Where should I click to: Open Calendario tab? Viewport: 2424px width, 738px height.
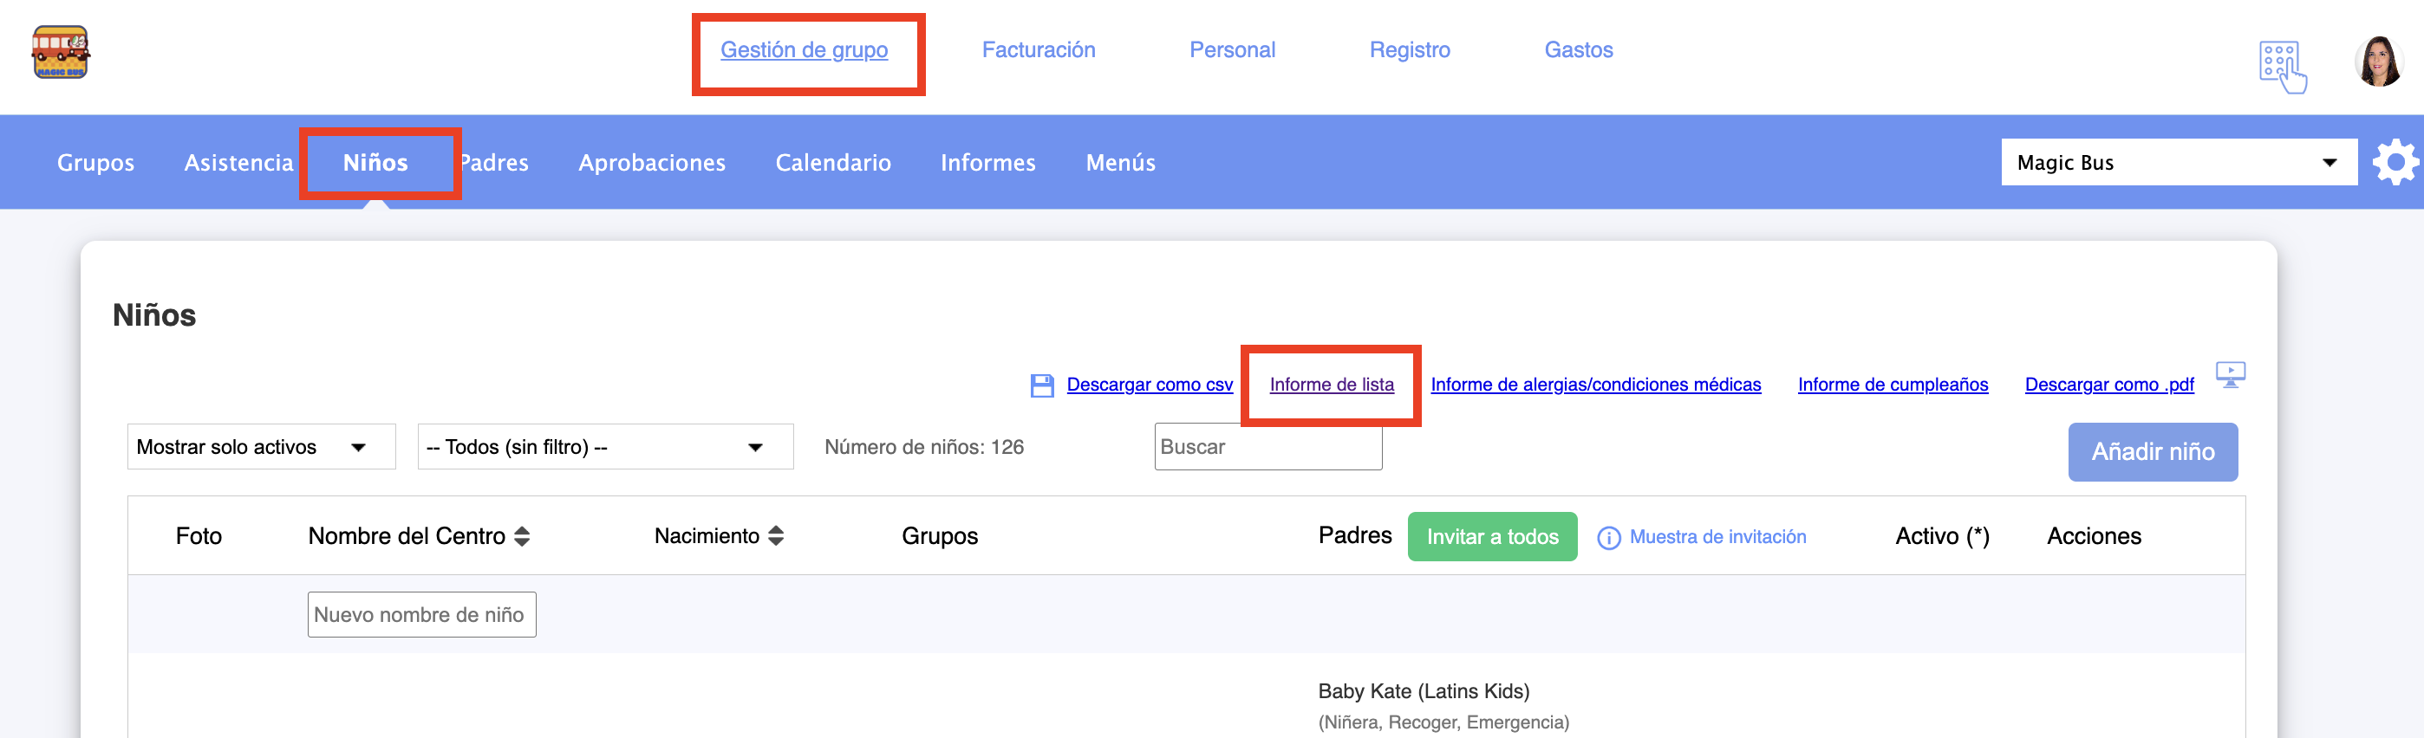tap(833, 163)
